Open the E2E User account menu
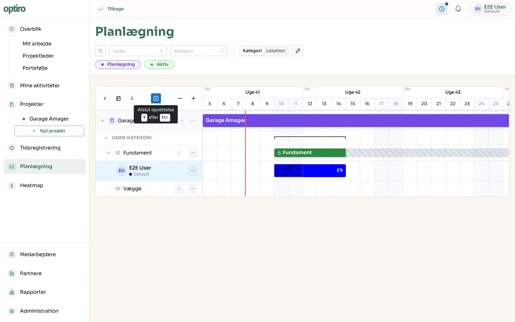This screenshot has width=515, height=322. (490, 9)
